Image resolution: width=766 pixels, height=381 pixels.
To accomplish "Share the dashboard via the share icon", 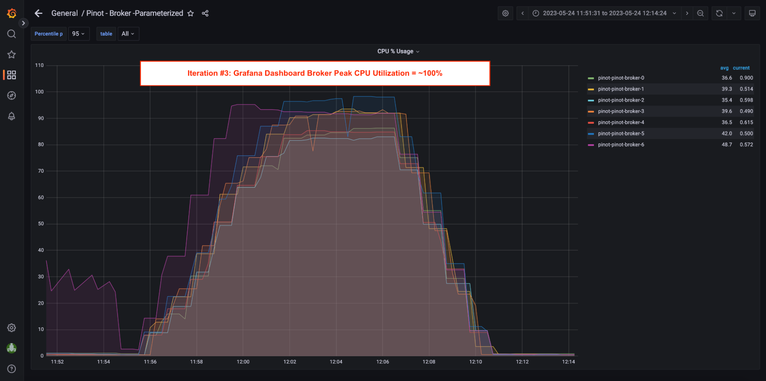I will 205,13.
